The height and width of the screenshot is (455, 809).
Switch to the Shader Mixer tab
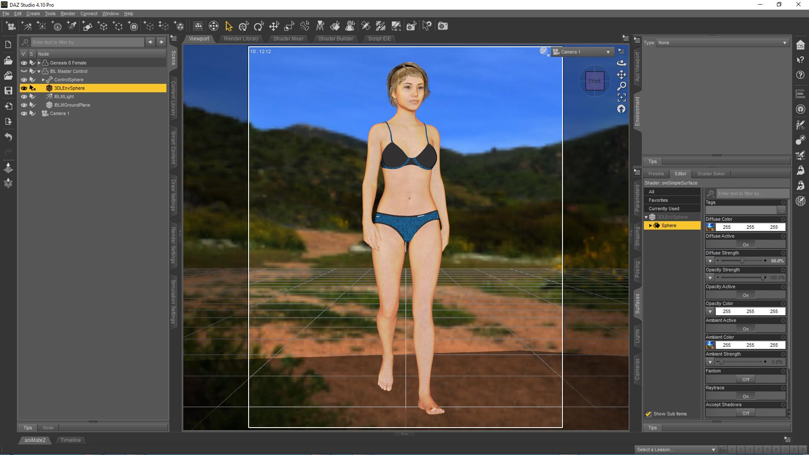point(288,38)
